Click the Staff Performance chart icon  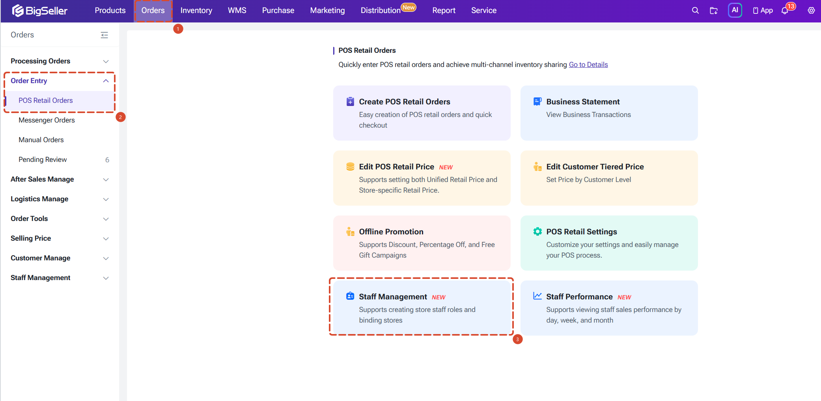(x=537, y=296)
